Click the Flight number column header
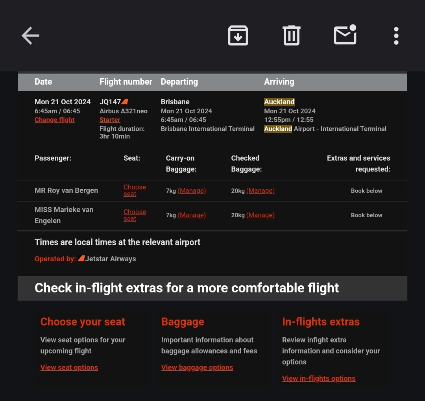Screen dimensions: 425x401 pyautogui.click(x=126, y=81)
